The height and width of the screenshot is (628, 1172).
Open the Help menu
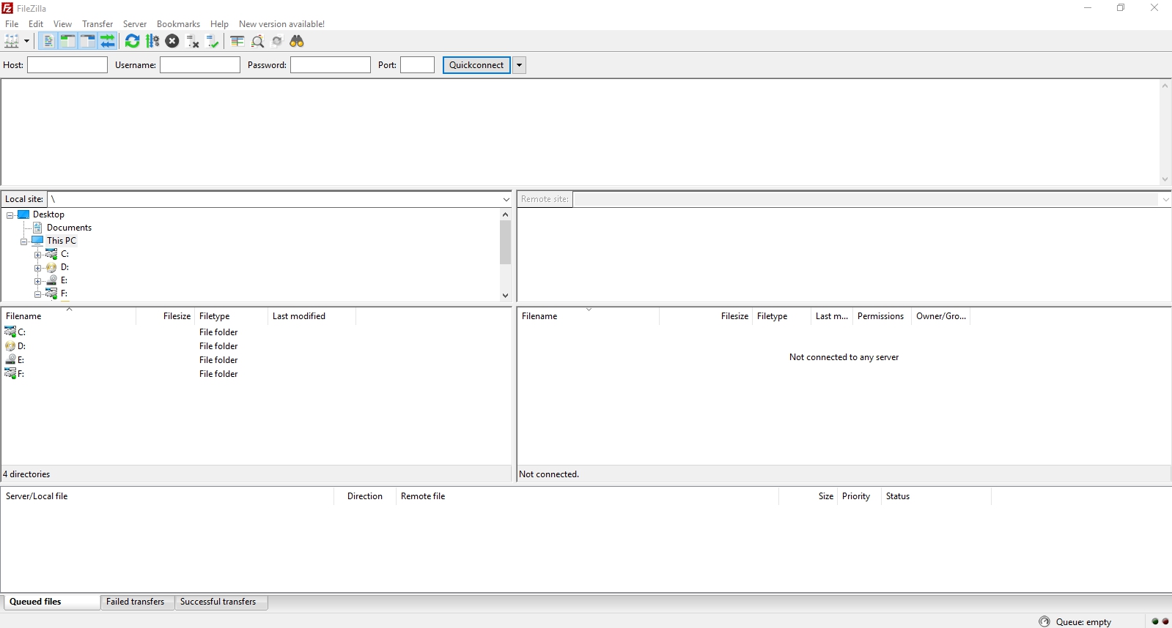(219, 23)
